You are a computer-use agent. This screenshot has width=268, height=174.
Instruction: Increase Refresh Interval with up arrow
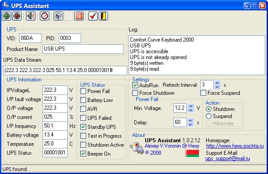tap(217, 83)
